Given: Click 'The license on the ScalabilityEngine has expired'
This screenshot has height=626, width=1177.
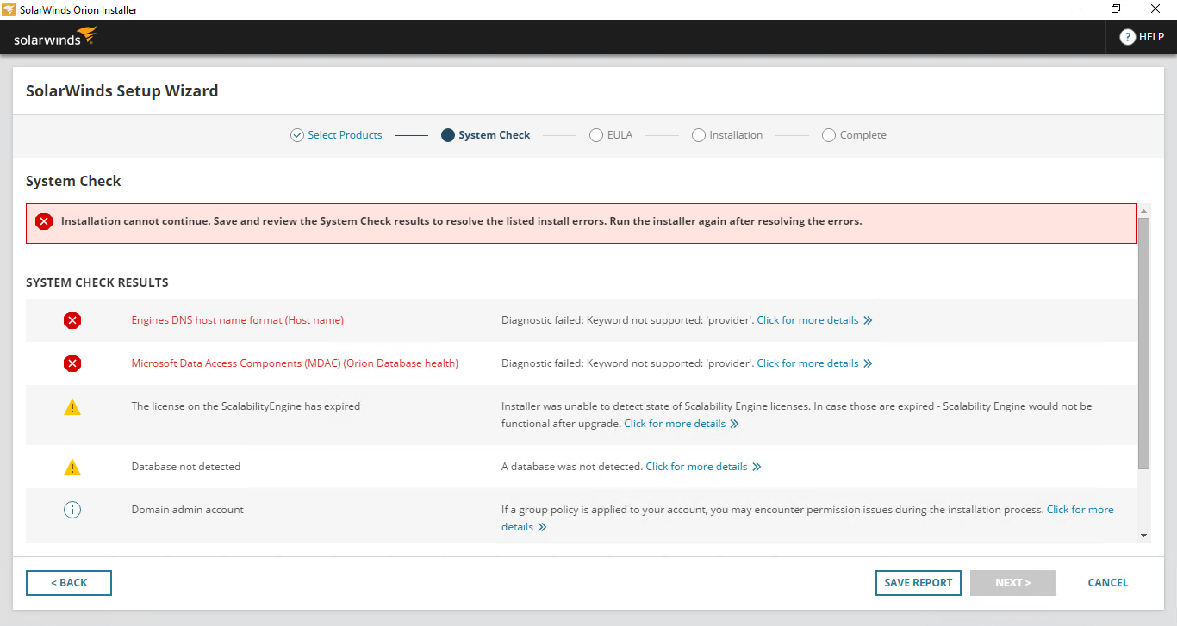Looking at the screenshot, I should pos(246,406).
